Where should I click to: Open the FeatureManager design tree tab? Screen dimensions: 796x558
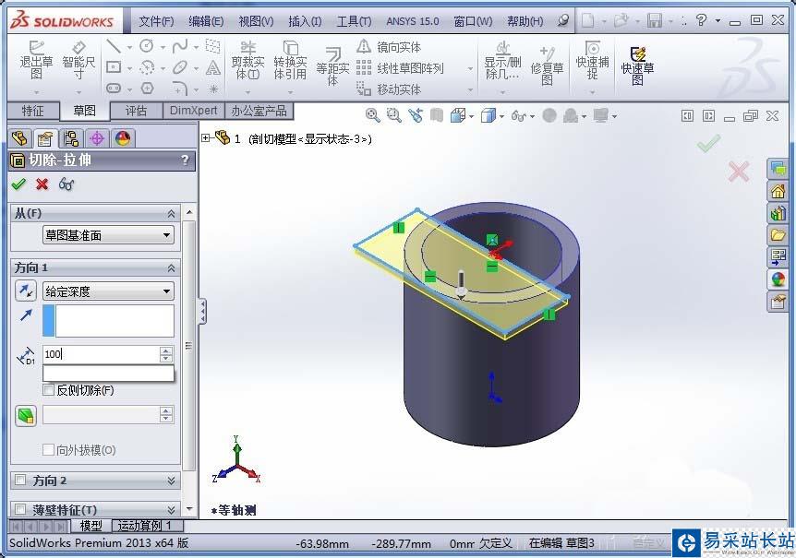[x=19, y=137]
